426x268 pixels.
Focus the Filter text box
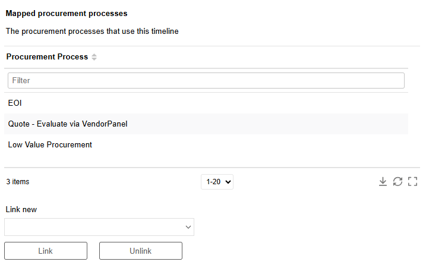tap(206, 80)
